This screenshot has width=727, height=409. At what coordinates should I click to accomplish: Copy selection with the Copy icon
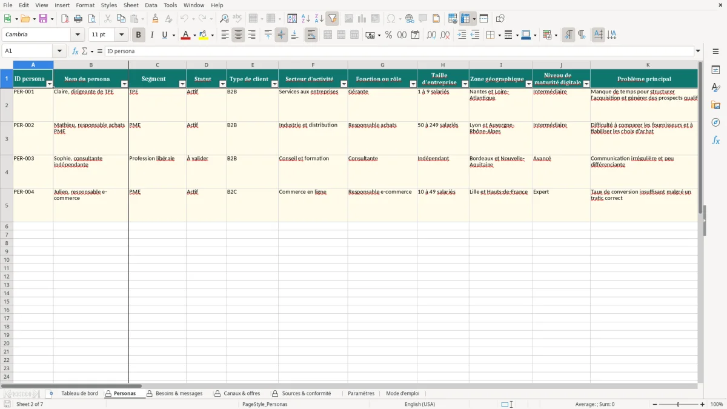(x=121, y=19)
